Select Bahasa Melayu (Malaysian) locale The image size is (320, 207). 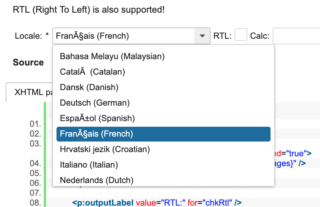click(x=112, y=56)
